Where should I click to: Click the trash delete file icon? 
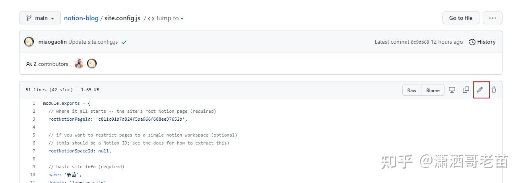(x=494, y=90)
